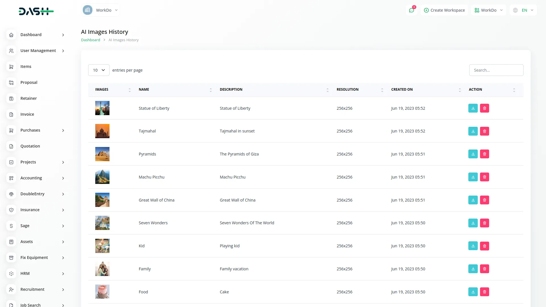This screenshot has height=307, width=546.
Task: Click Create Workspace button
Action: (x=444, y=10)
